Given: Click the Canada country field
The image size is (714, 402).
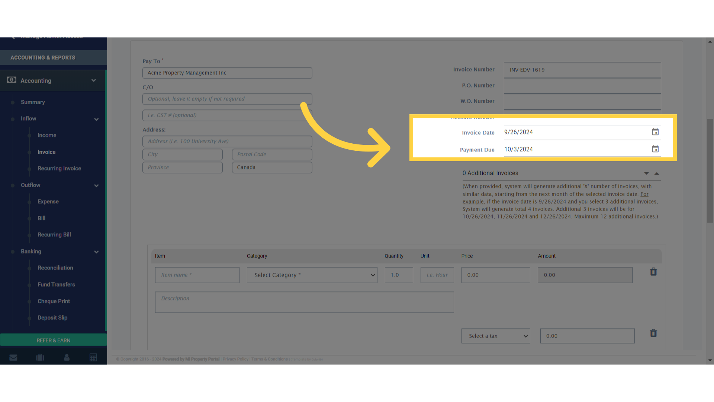Looking at the screenshot, I should click(x=272, y=167).
